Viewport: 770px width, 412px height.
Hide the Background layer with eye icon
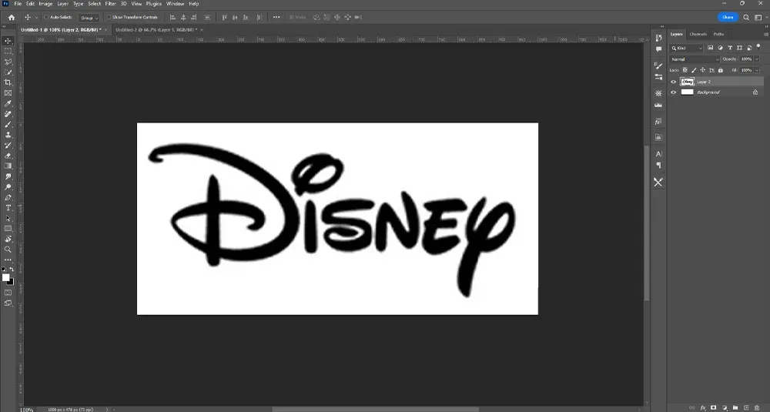point(673,92)
